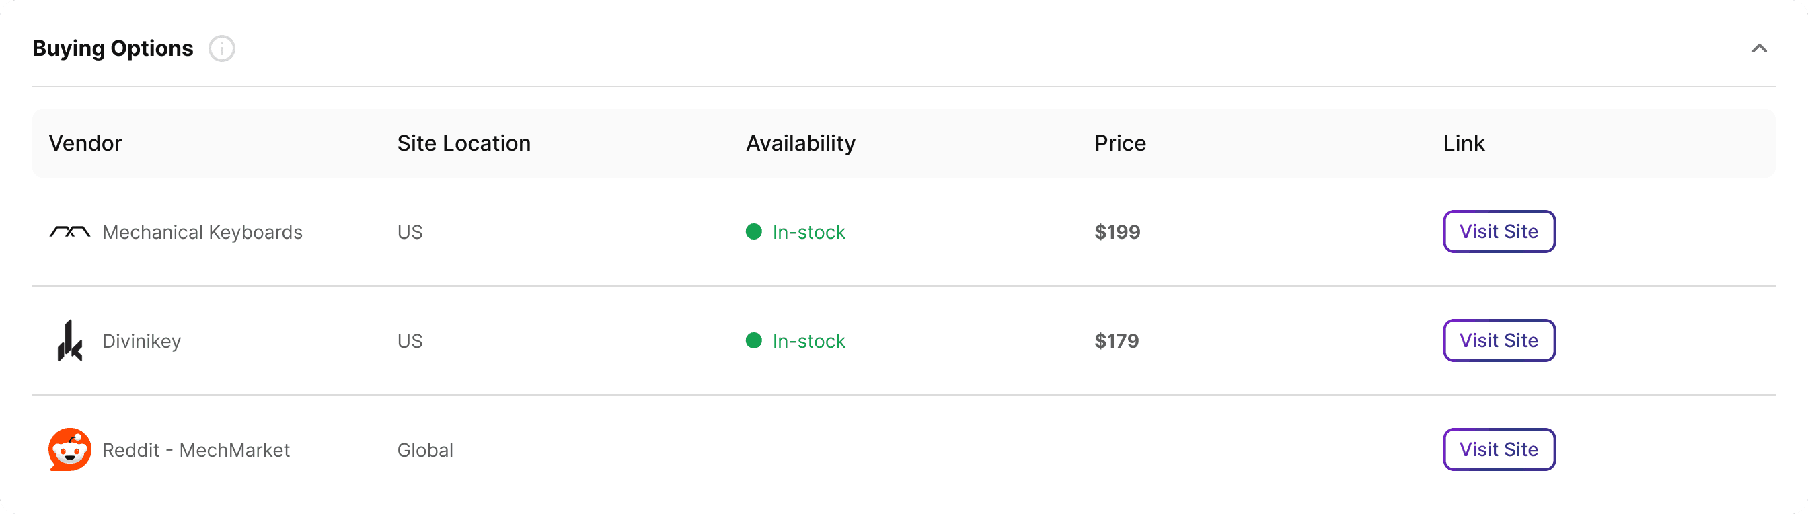Select the Availability column header

[x=800, y=143]
